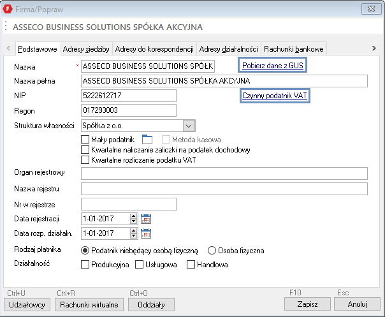
Task: Click the empty Organ rejestrowy field
Action: coord(224,173)
